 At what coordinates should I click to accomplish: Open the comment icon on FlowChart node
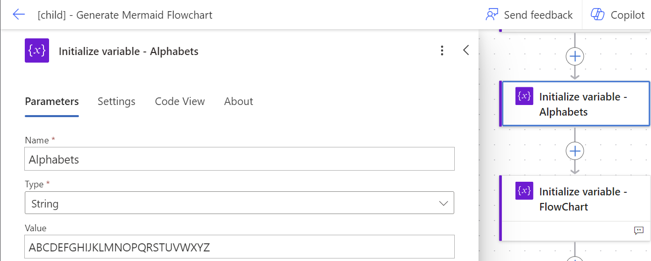coord(639,231)
